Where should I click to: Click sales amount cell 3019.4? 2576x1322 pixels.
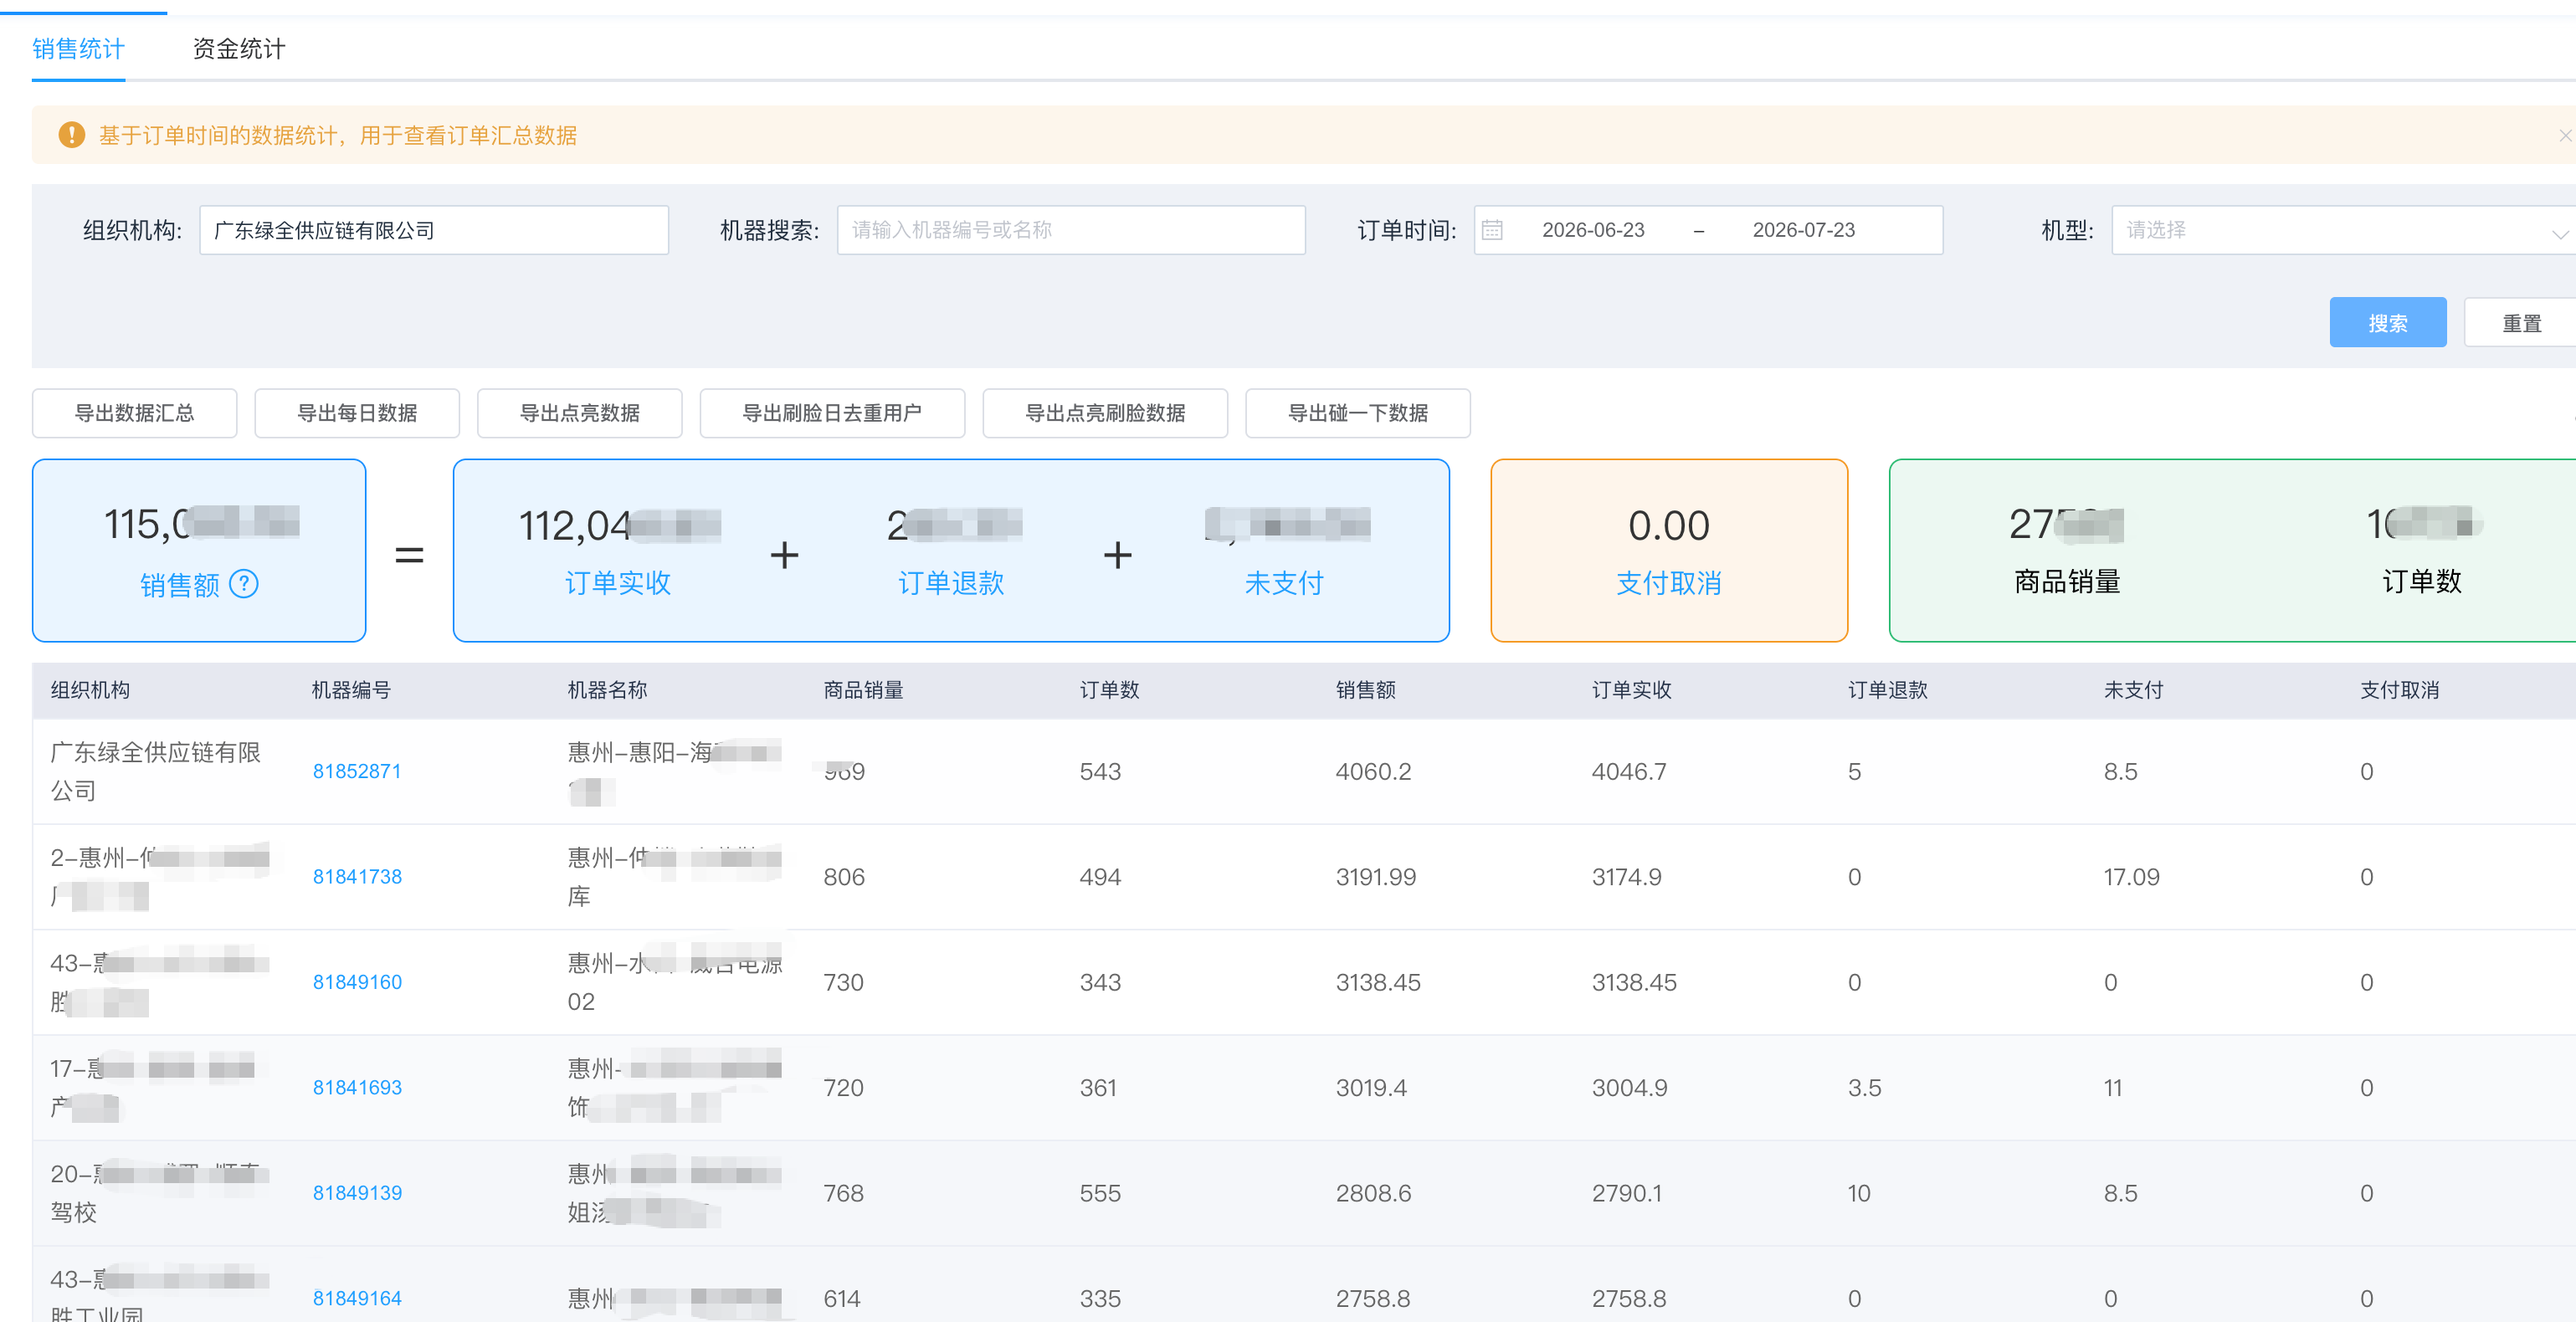[x=1371, y=1088]
